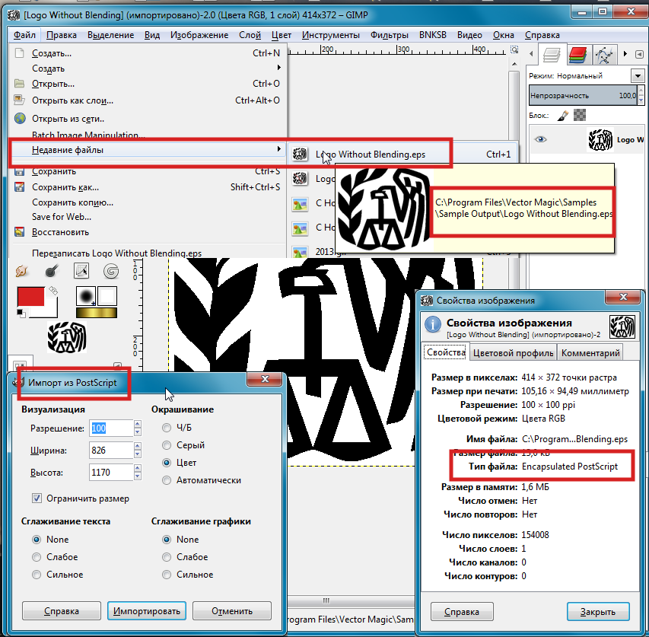649x637 pixels.
Task: Click the red foreground color swatch
Action: (30, 297)
